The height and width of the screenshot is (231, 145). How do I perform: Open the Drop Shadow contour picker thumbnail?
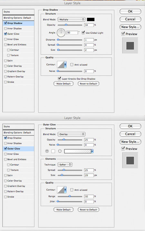pyautogui.click(x=62, y=65)
